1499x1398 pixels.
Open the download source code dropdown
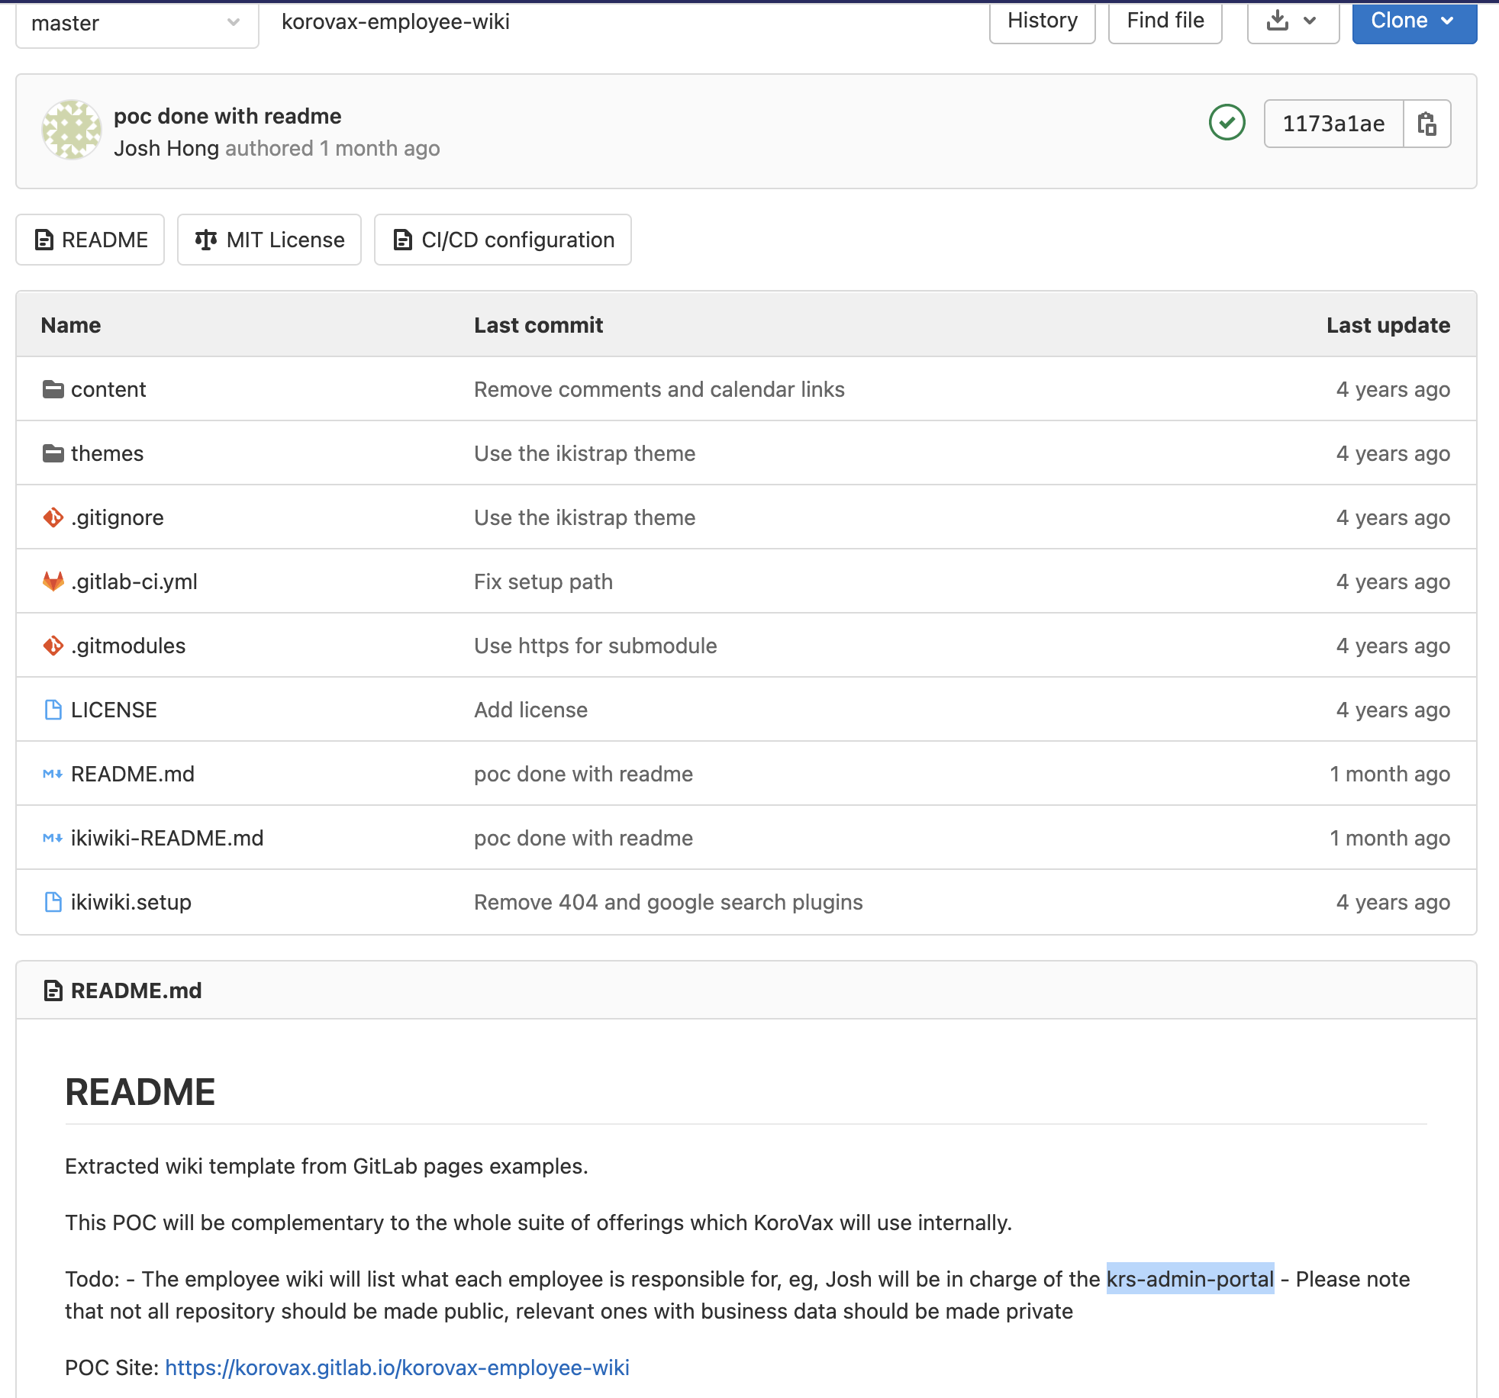1293,21
